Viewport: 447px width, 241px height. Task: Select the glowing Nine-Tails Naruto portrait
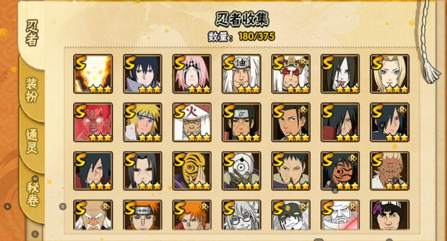click(x=93, y=74)
